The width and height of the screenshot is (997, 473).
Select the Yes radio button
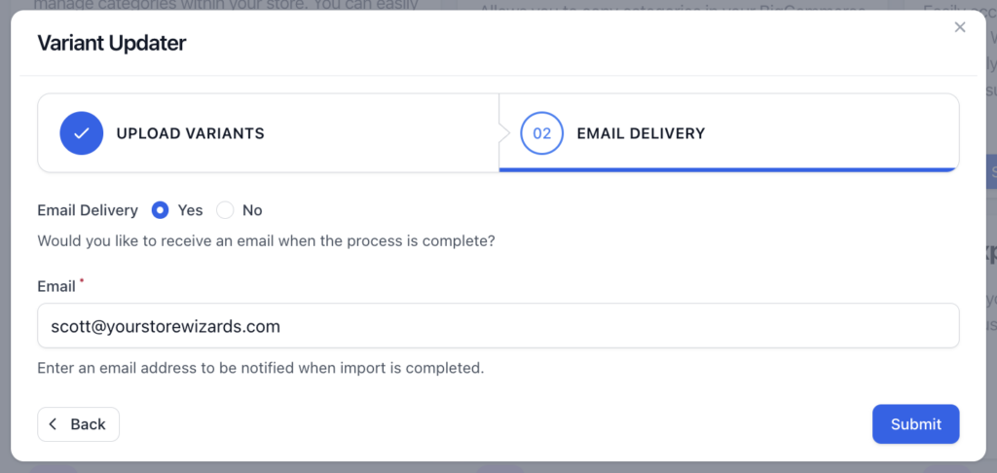161,210
